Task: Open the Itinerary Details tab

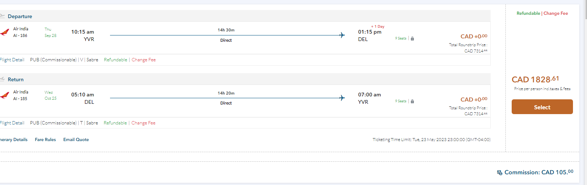Action: 13,140
